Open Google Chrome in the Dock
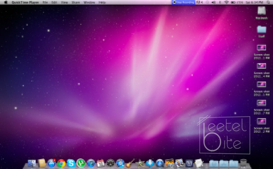 click(x=61, y=164)
